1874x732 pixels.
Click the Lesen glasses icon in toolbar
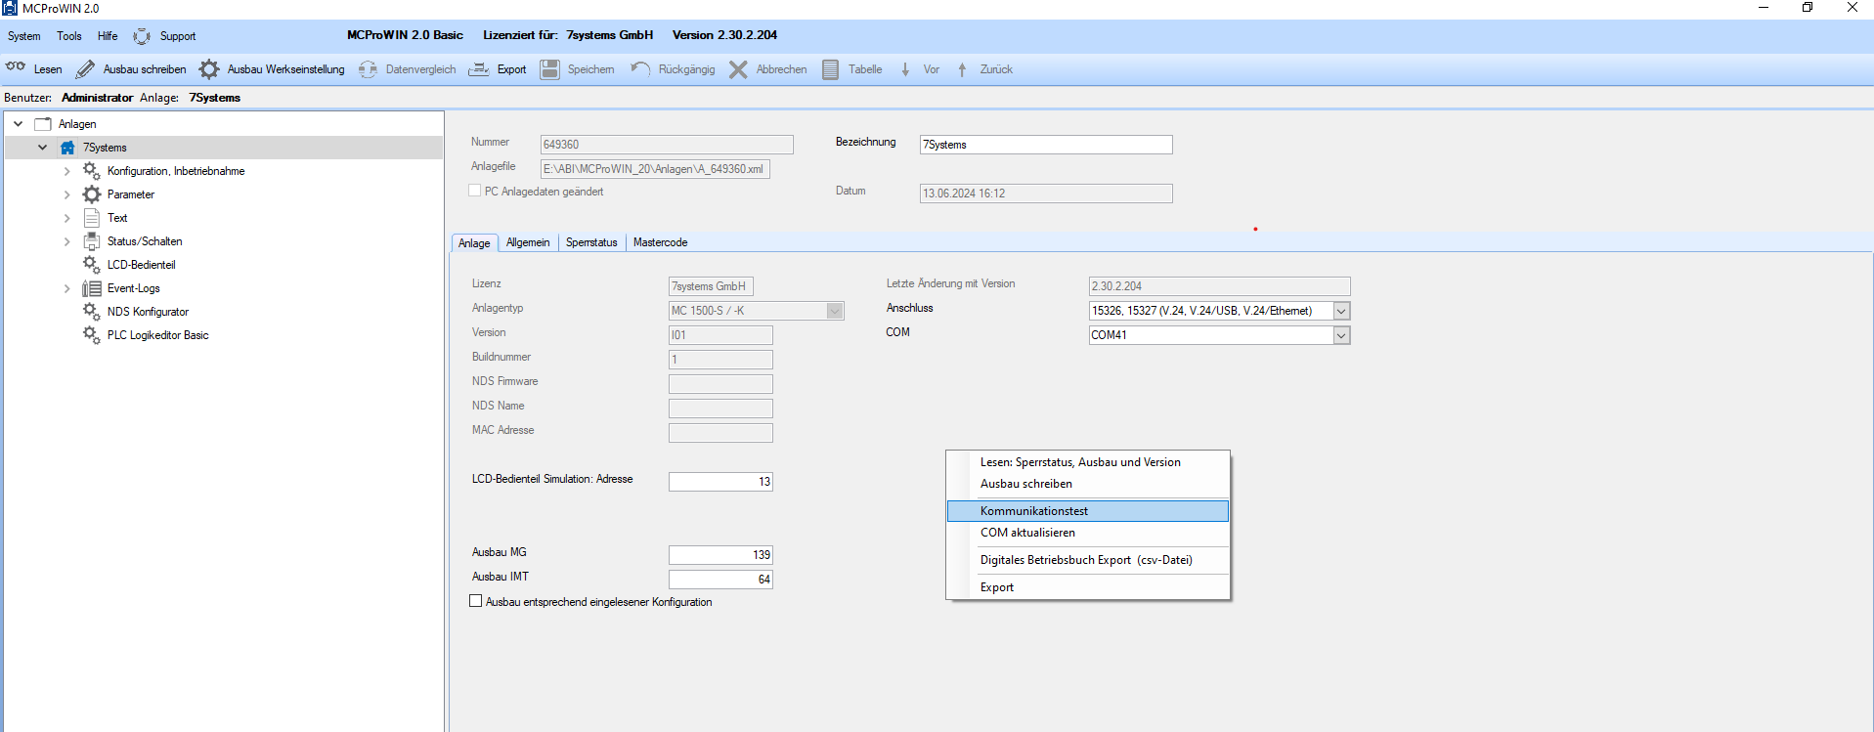[x=16, y=68]
